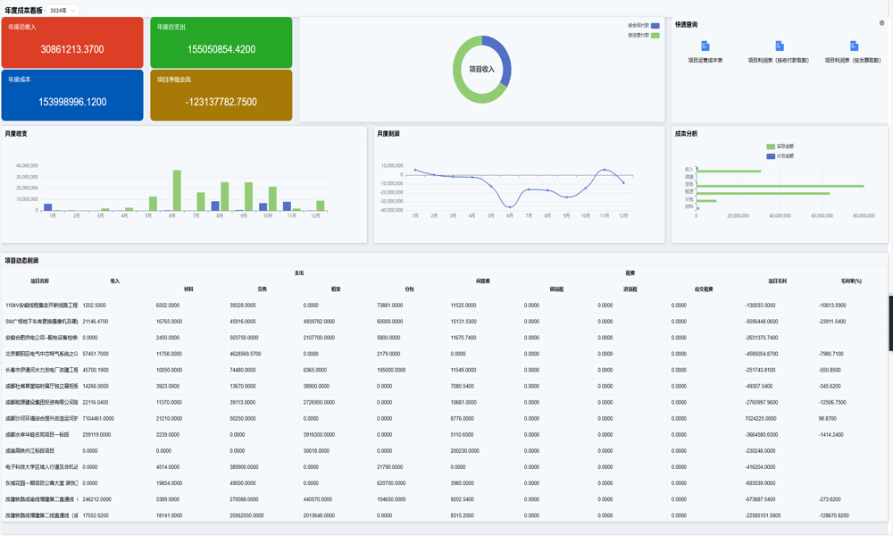Click the settings gear in 快速查询 panel
Image resolution: width=893 pixels, height=536 pixels.
coord(881,23)
